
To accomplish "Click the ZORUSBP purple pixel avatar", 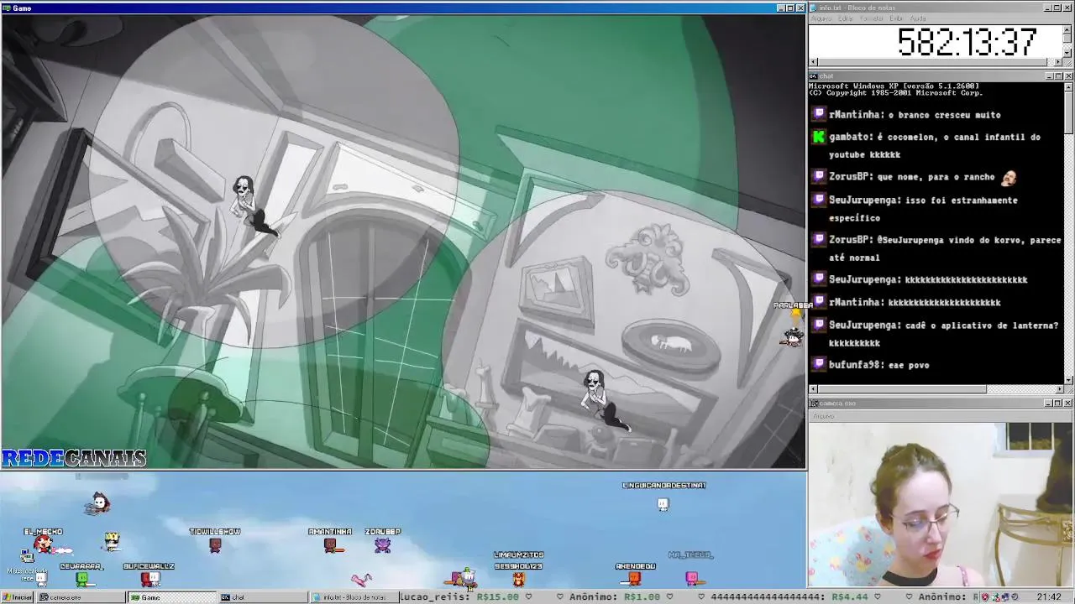I will point(383,545).
